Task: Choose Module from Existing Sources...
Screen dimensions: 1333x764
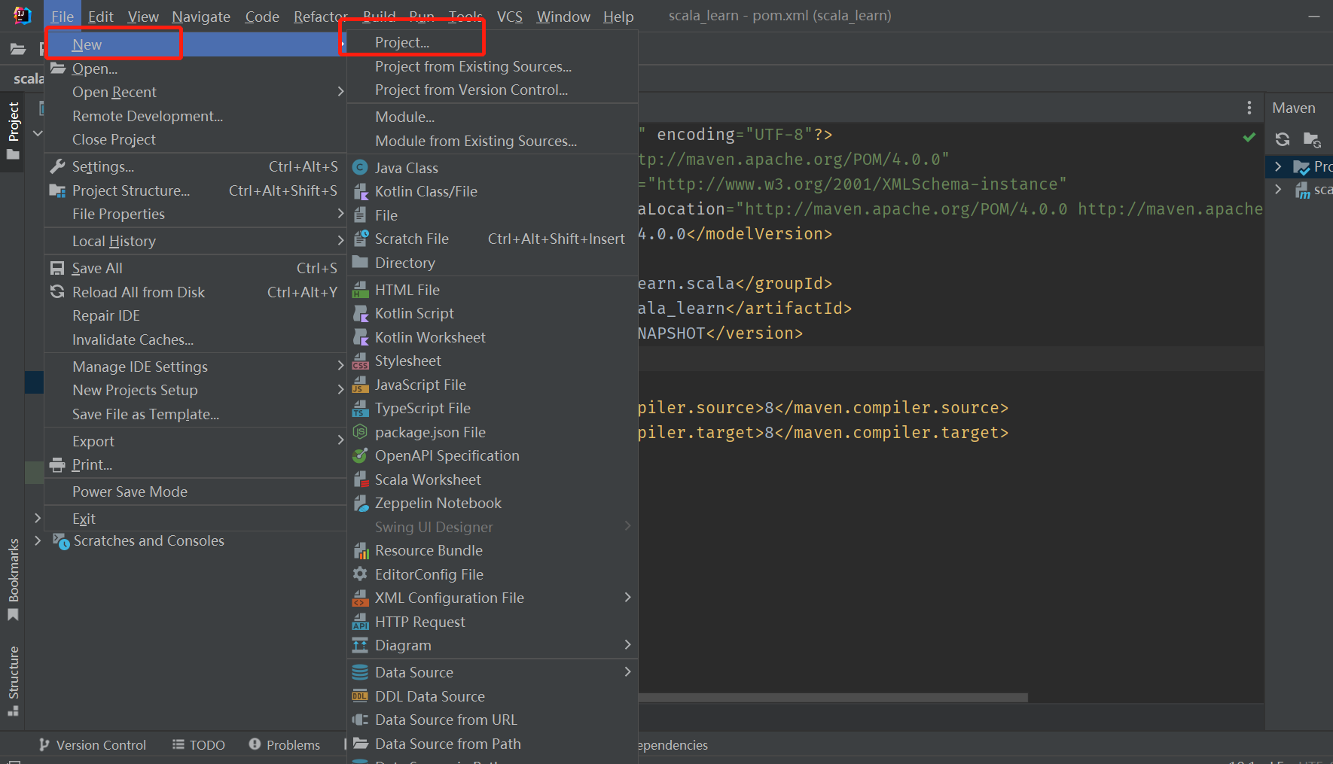Action: 493,141
